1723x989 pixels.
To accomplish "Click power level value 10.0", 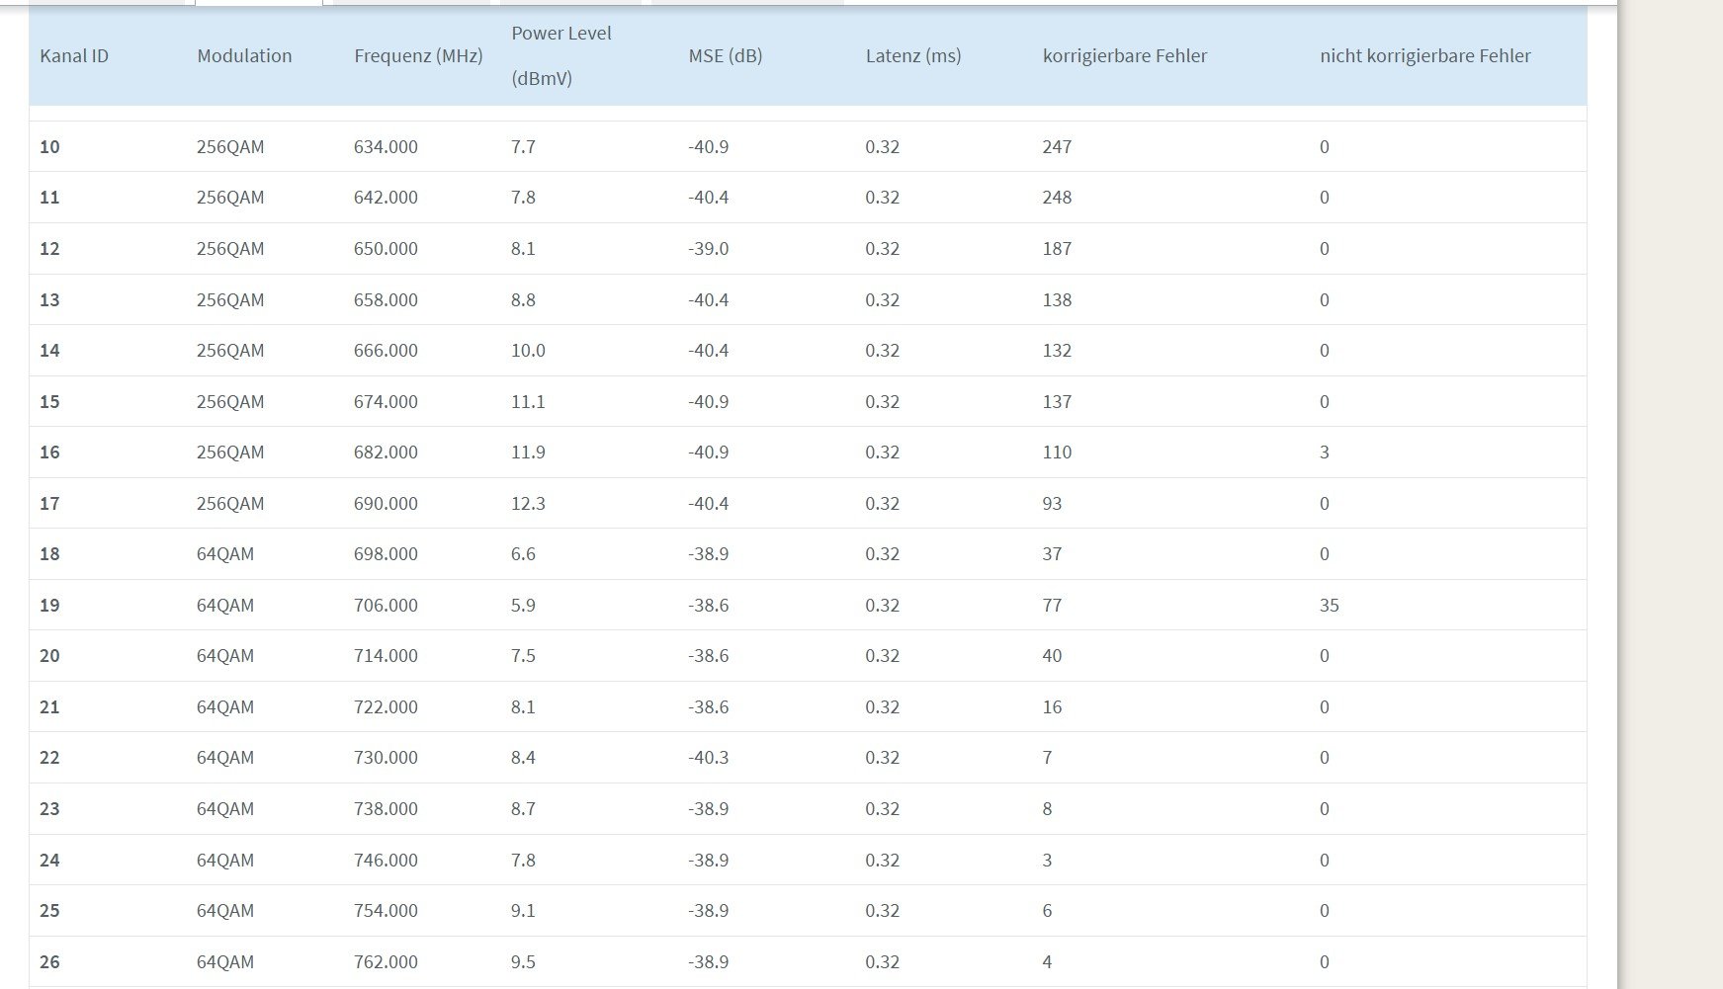I will [x=528, y=351].
